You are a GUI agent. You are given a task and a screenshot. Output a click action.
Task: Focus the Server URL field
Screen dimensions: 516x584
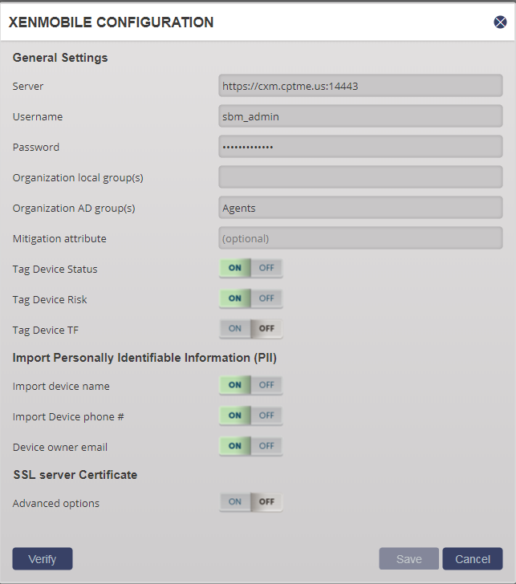click(360, 86)
